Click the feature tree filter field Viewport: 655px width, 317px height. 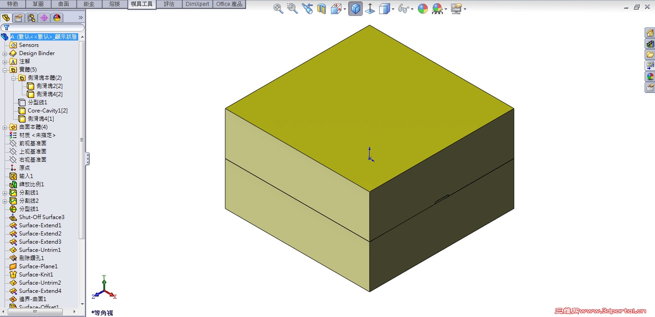click(42, 27)
